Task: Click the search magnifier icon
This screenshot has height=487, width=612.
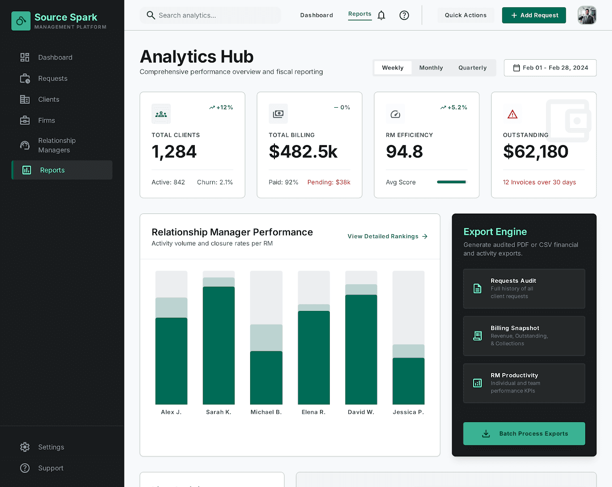Action: (151, 15)
